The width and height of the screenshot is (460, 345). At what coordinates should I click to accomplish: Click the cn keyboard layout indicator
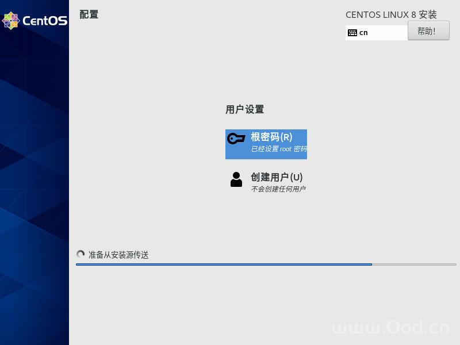(x=363, y=33)
